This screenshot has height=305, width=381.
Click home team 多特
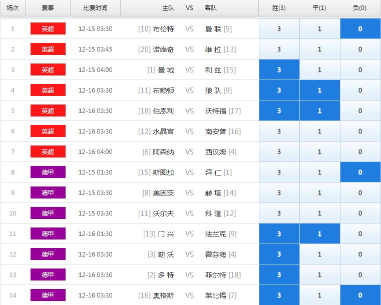point(166,275)
